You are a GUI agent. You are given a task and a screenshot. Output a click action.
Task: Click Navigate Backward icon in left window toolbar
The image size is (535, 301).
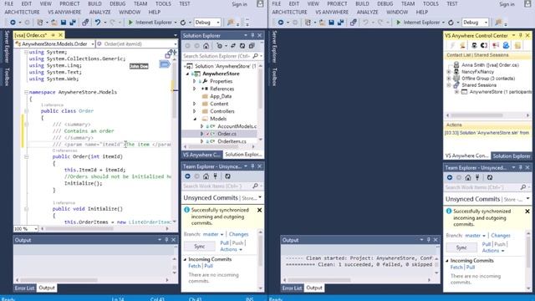[13, 23]
